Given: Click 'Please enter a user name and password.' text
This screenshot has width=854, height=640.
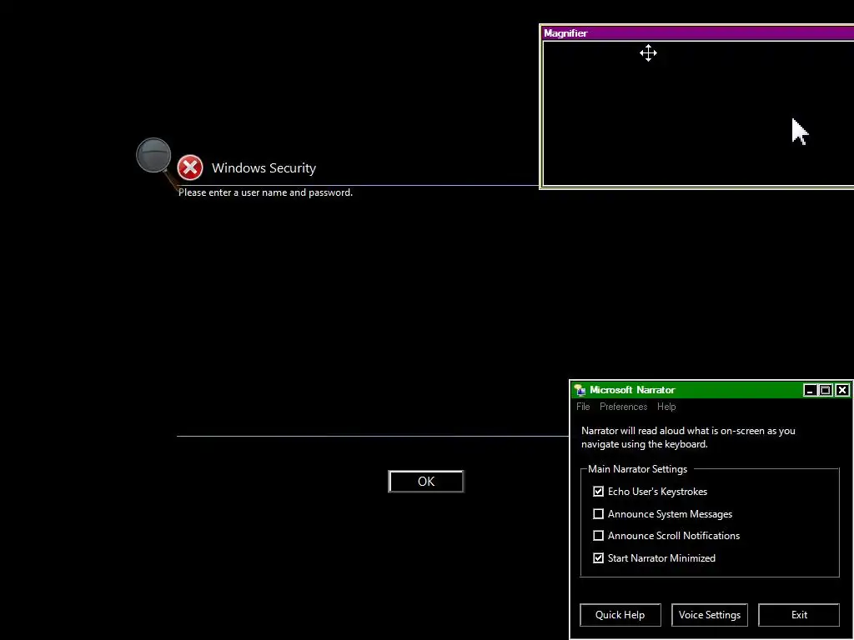Looking at the screenshot, I should (x=265, y=192).
